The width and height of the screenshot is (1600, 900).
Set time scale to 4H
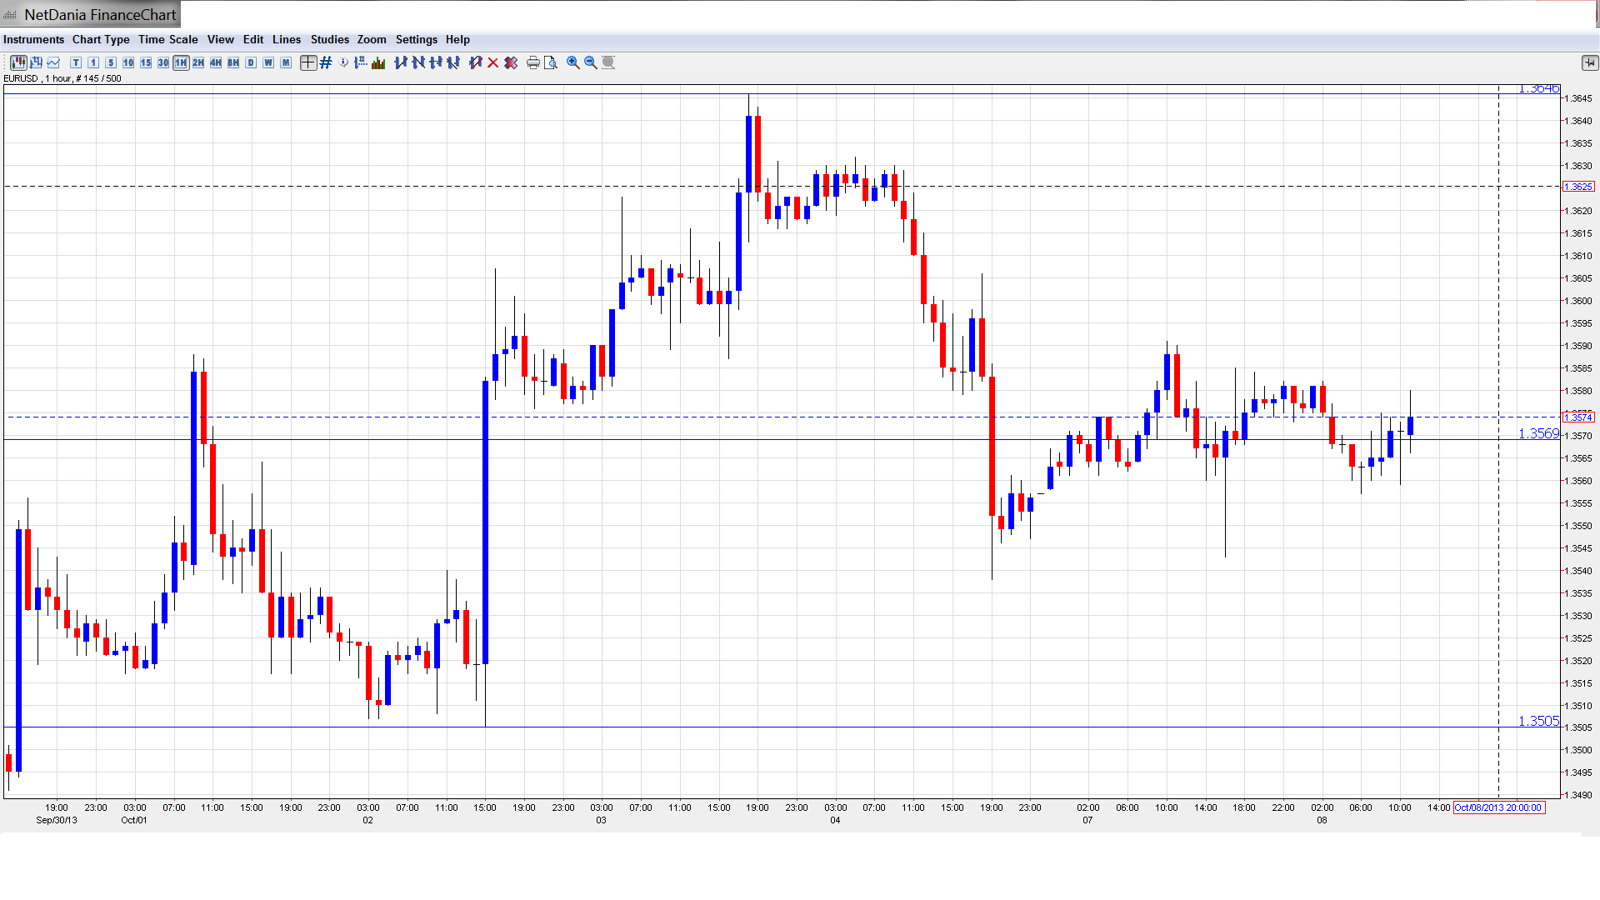216,62
